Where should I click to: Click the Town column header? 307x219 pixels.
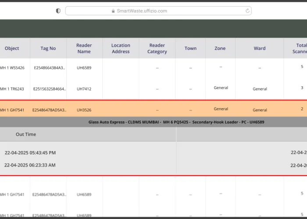coord(190,48)
